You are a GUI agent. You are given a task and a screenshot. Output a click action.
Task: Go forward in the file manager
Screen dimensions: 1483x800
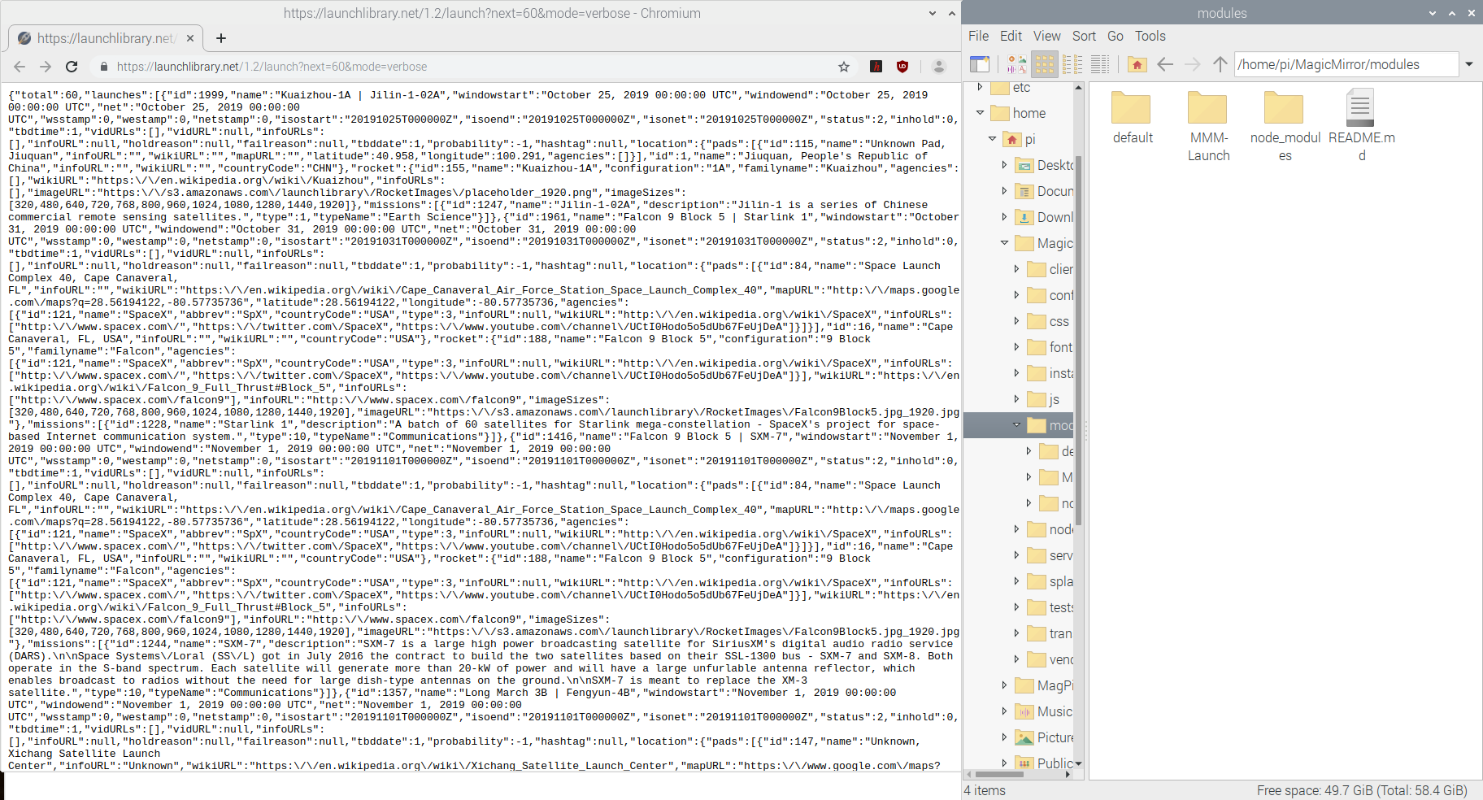[1193, 64]
